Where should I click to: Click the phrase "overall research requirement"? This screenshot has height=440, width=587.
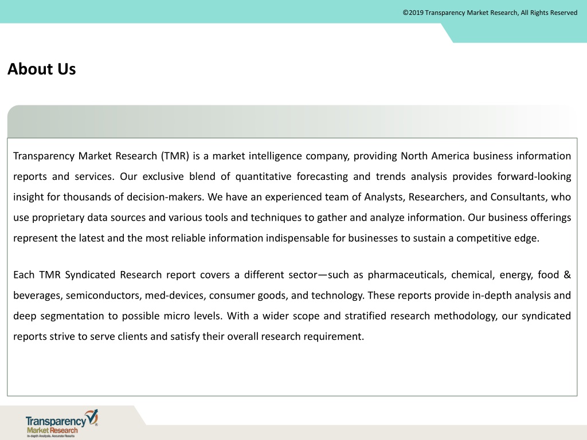pyautogui.click(x=295, y=336)
